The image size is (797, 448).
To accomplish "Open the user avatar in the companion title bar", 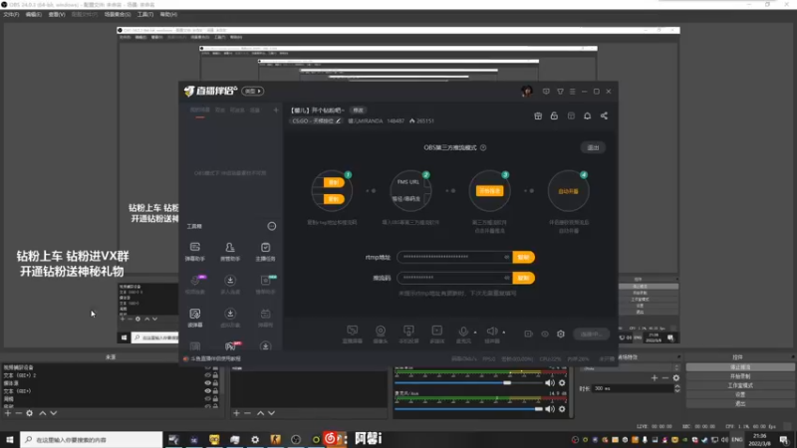I will 527,92.
